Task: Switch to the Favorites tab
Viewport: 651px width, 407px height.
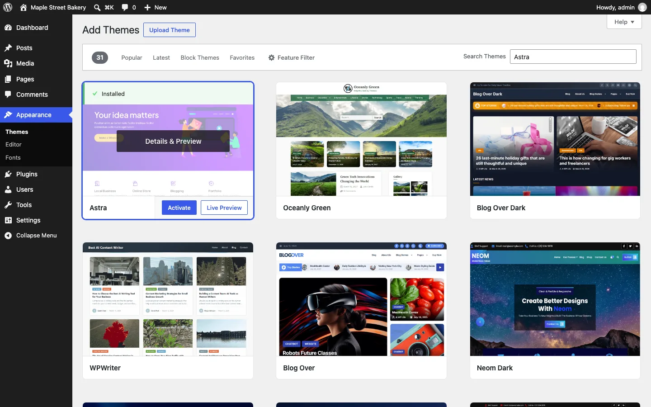Action: click(x=242, y=57)
